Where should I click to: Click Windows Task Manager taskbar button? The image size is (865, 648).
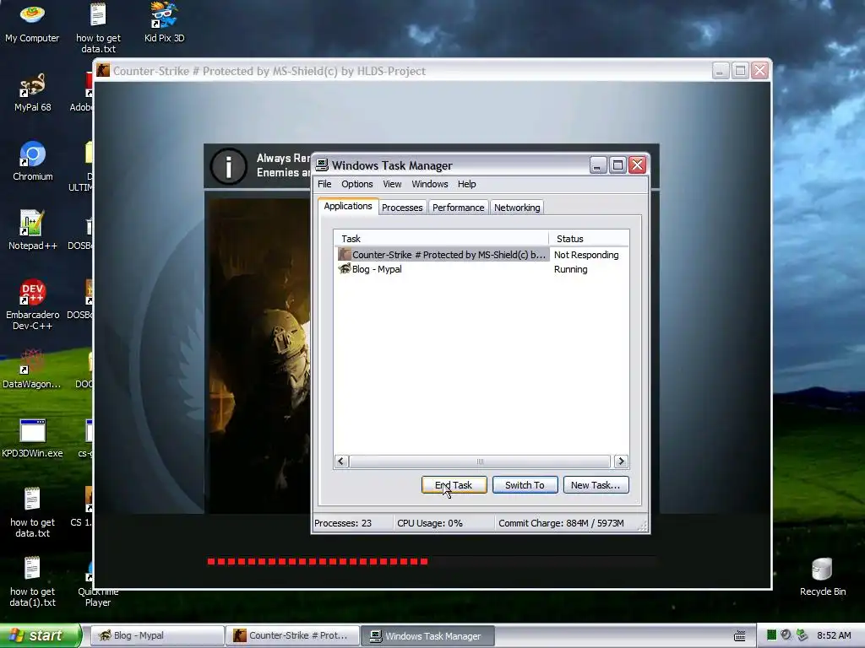tap(427, 635)
